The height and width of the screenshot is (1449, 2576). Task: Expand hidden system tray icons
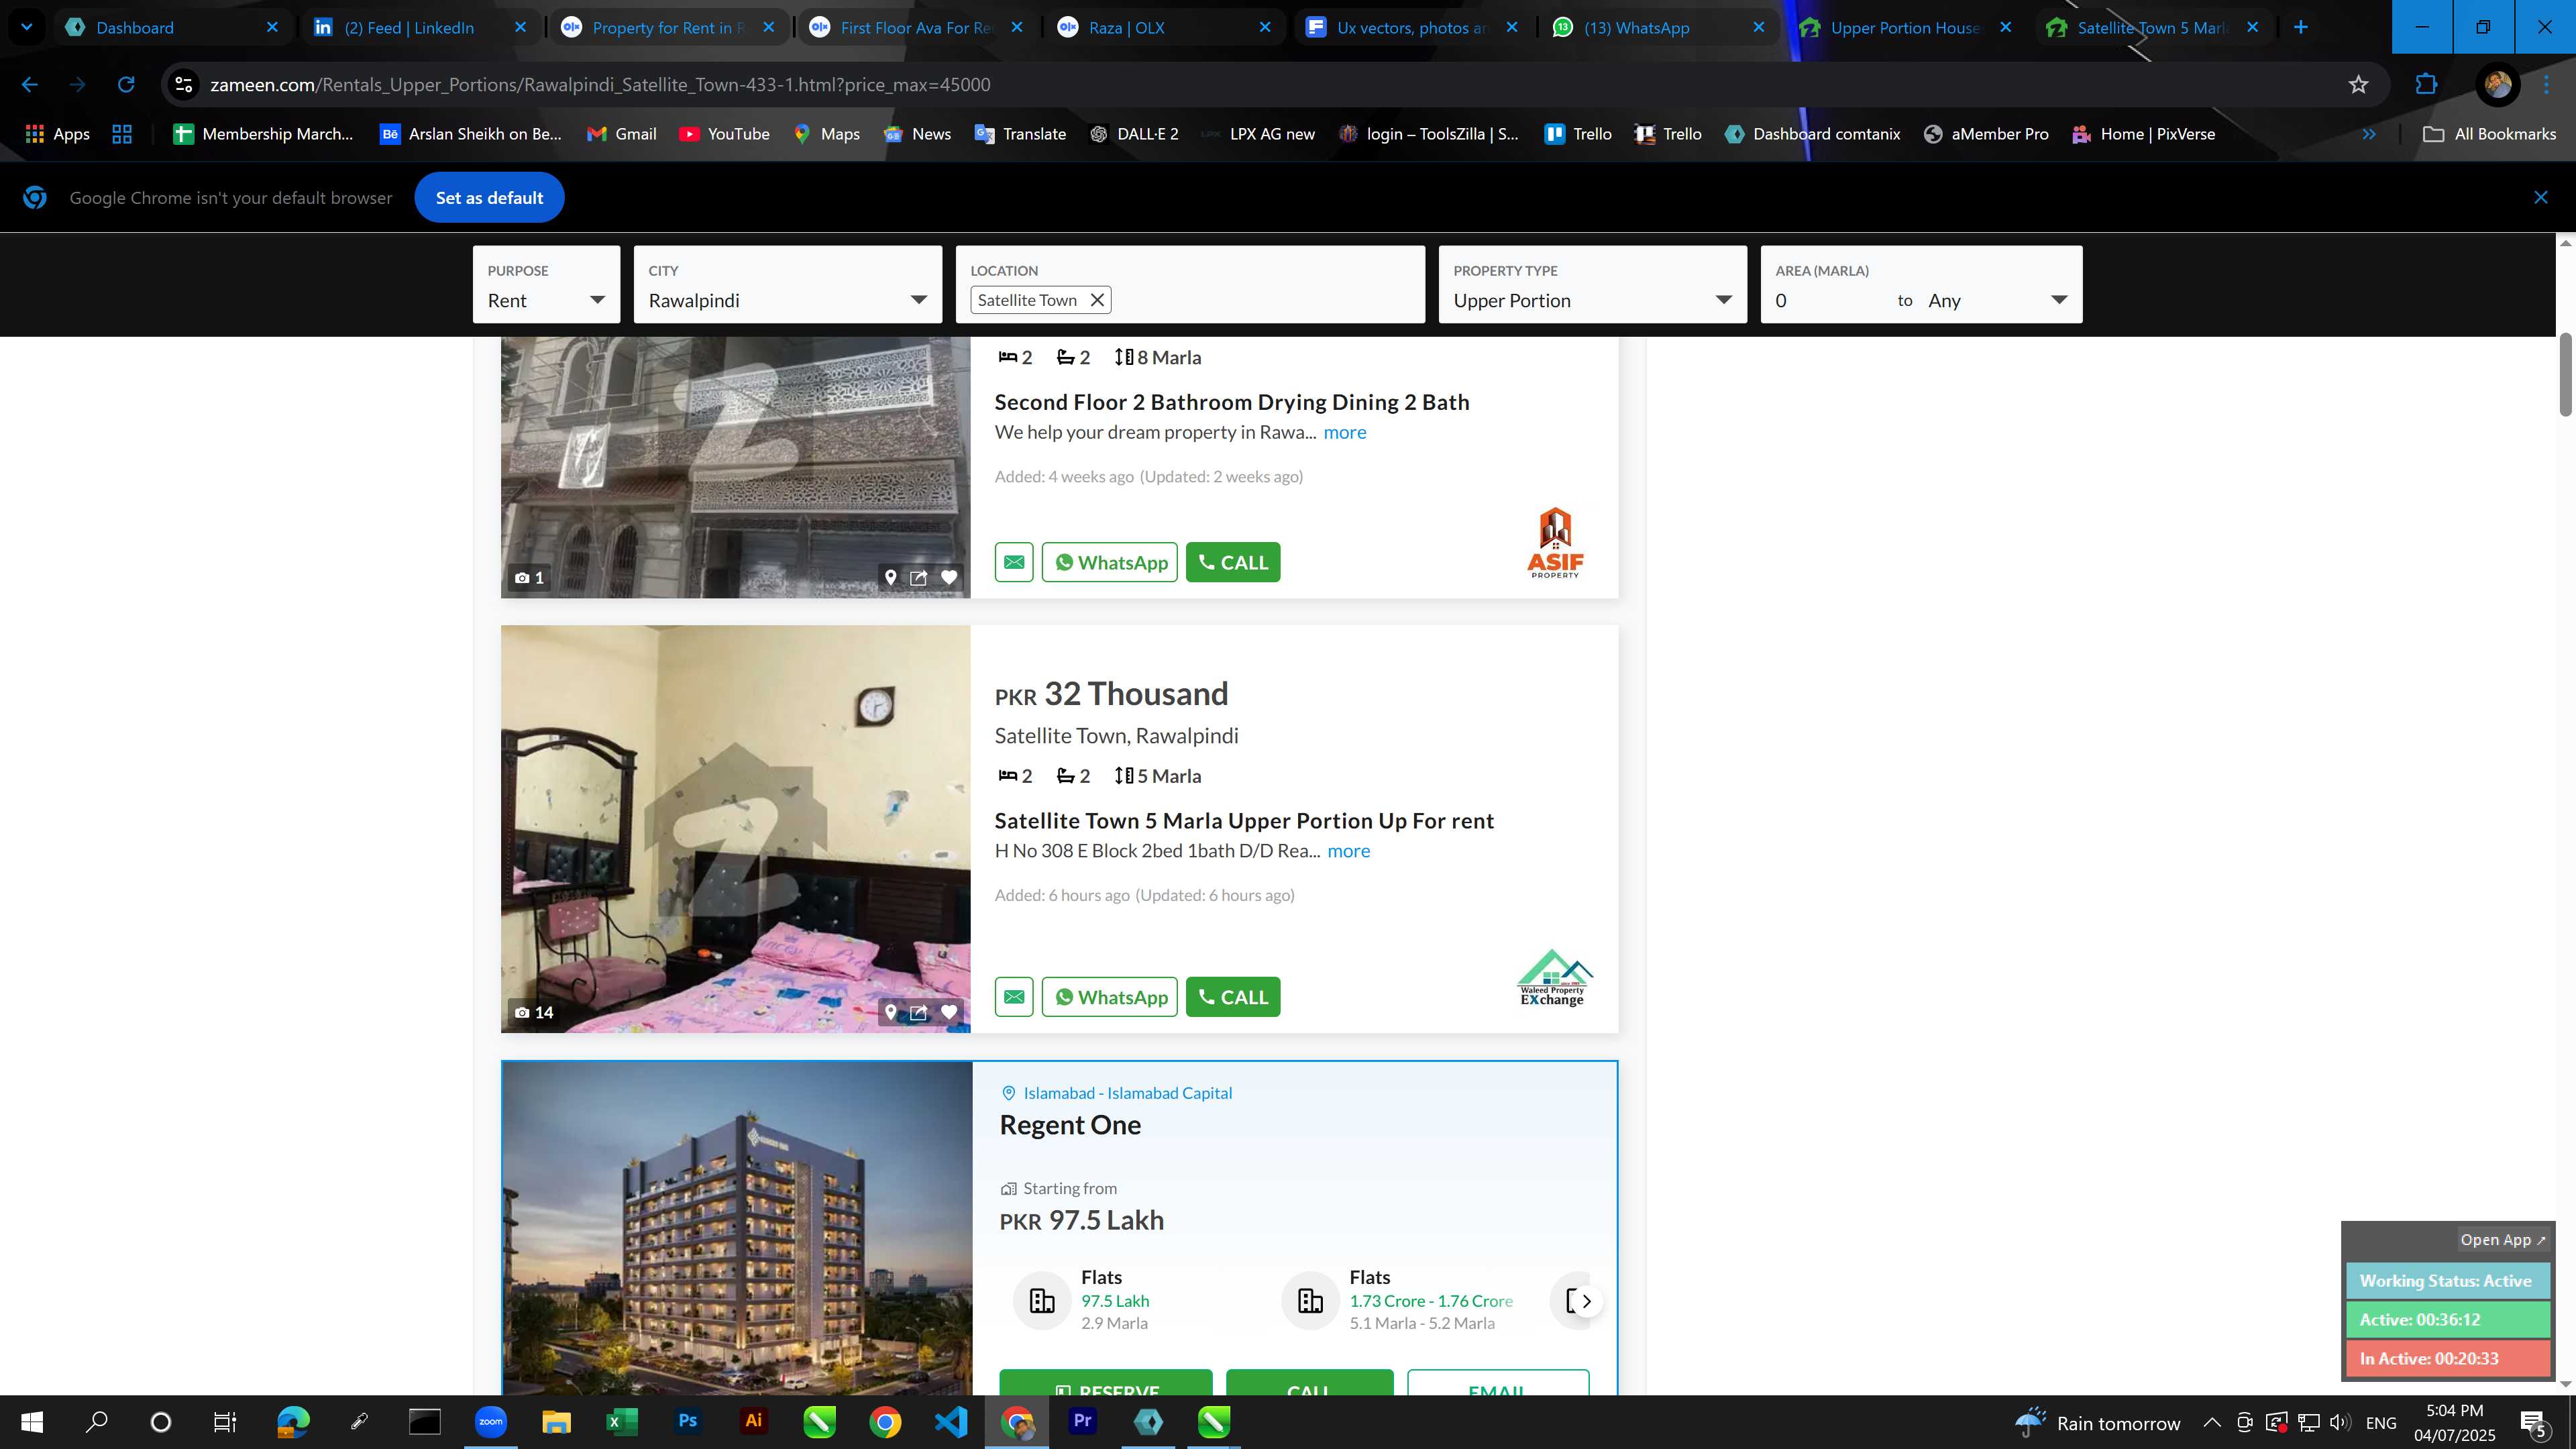2211,1422
